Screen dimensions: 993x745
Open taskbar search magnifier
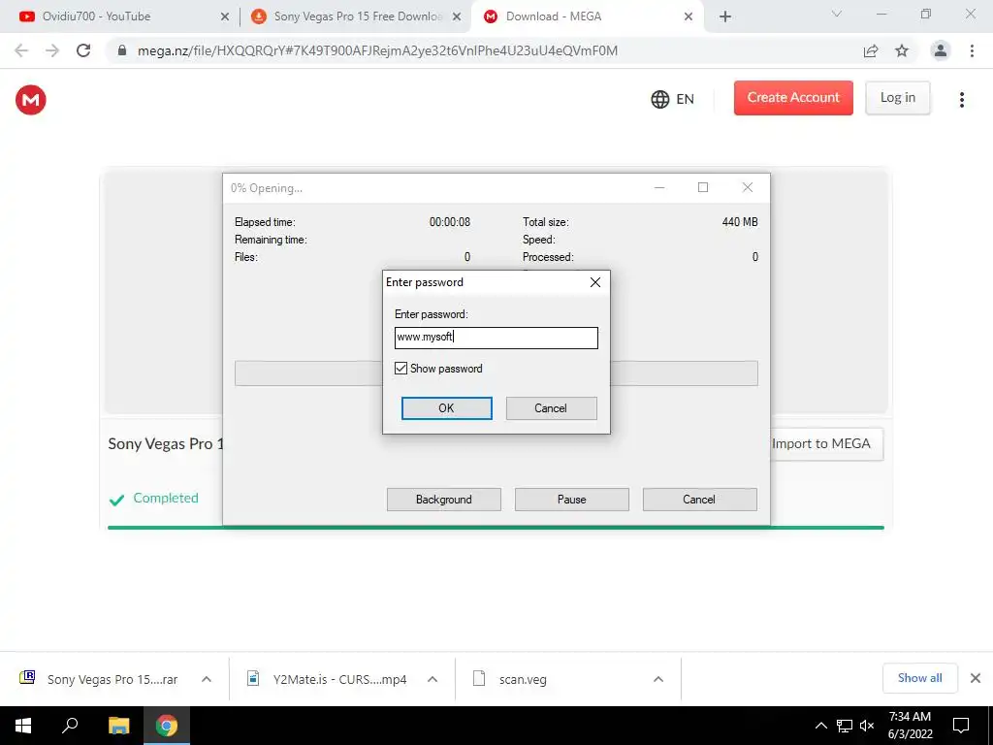pyautogui.click(x=70, y=726)
